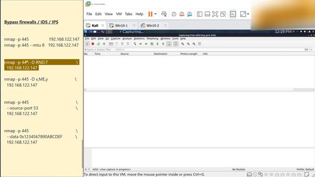The width and height of the screenshot is (315, 177).
Task: Toggle packet list colorize button
Action: point(176,44)
